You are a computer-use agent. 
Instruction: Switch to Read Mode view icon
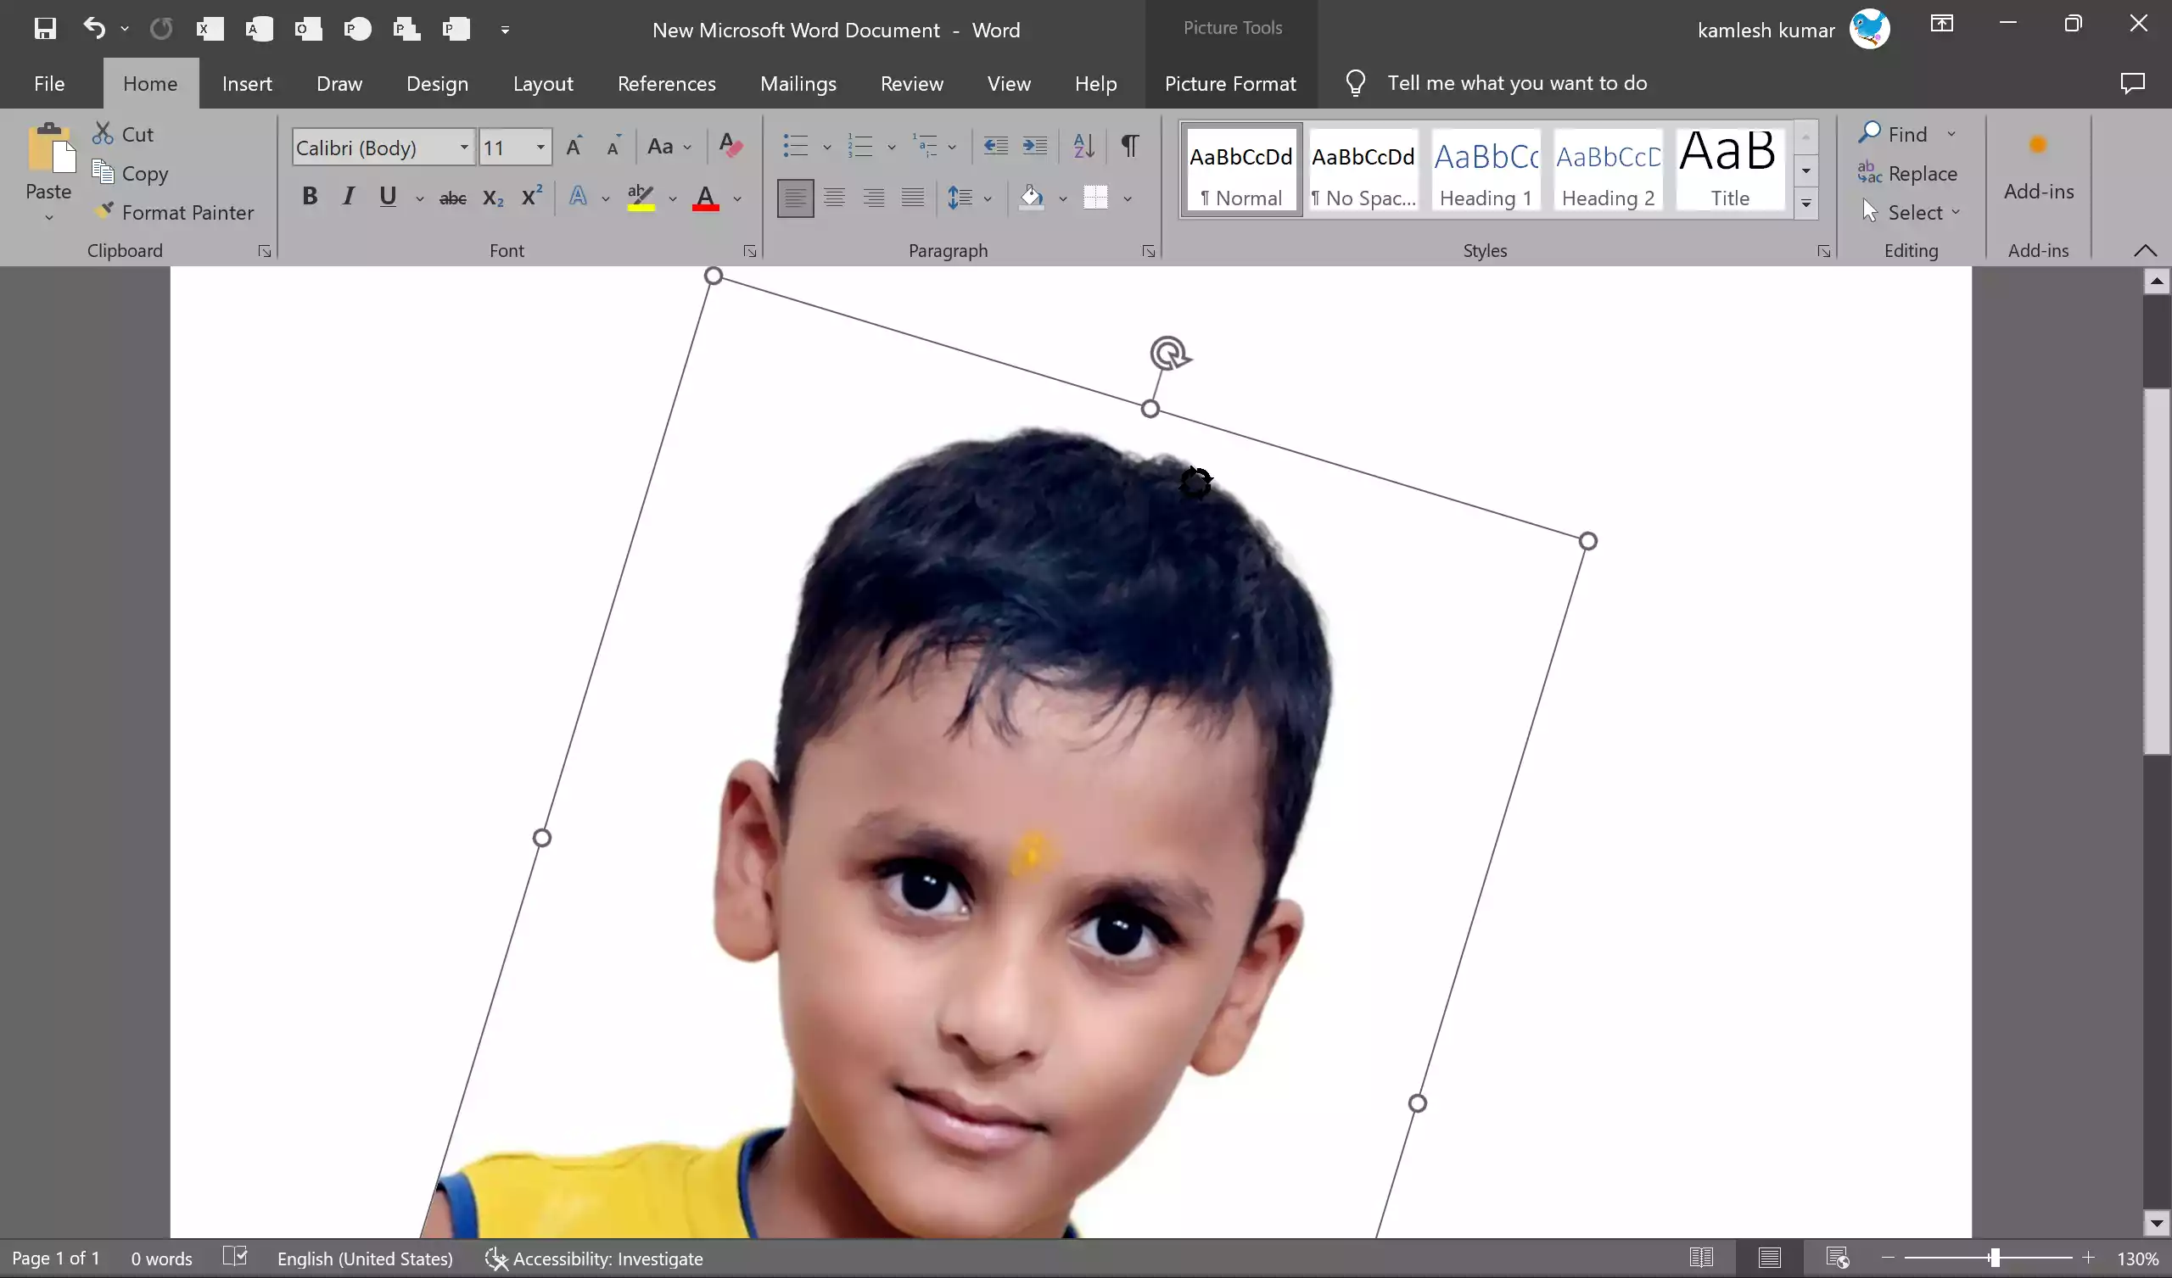(1700, 1258)
